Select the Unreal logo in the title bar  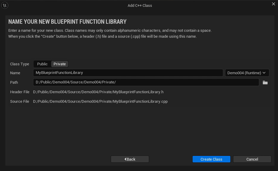[4, 5]
